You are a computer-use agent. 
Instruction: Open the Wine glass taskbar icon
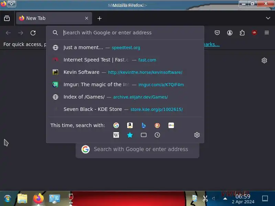point(71,198)
